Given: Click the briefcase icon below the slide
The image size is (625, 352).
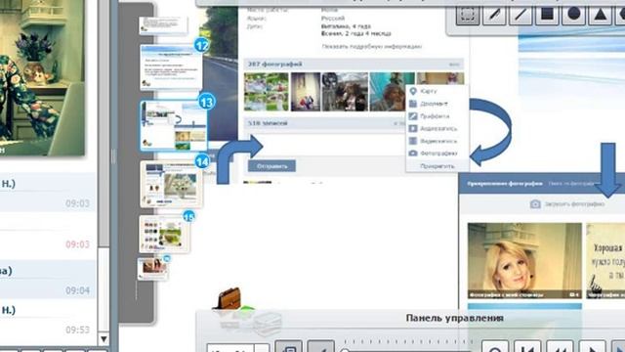Looking at the screenshot, I should pos(229,298).
